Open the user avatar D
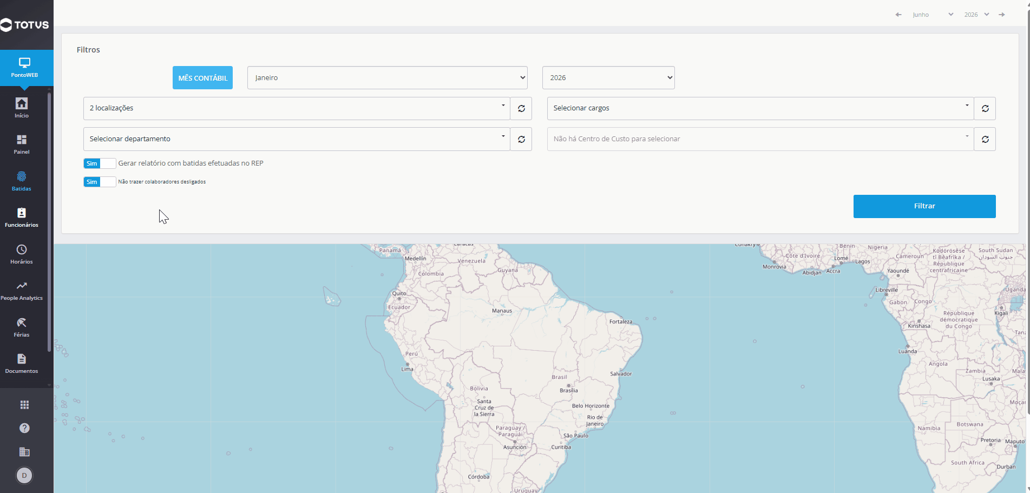Screen dimensions: 1030x493 point(24,476)
